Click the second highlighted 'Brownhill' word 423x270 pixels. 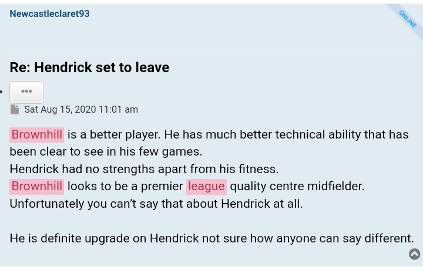[x=36, y=186]
